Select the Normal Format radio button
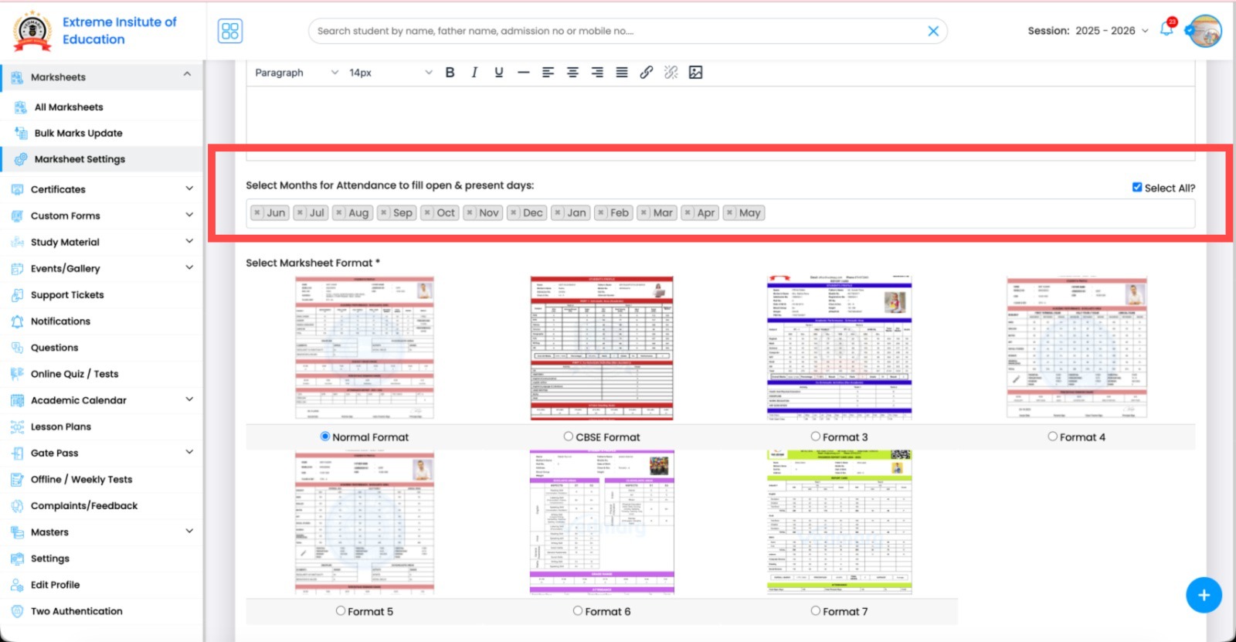Viewport: 1236px width, 642px height. (325, 436)
